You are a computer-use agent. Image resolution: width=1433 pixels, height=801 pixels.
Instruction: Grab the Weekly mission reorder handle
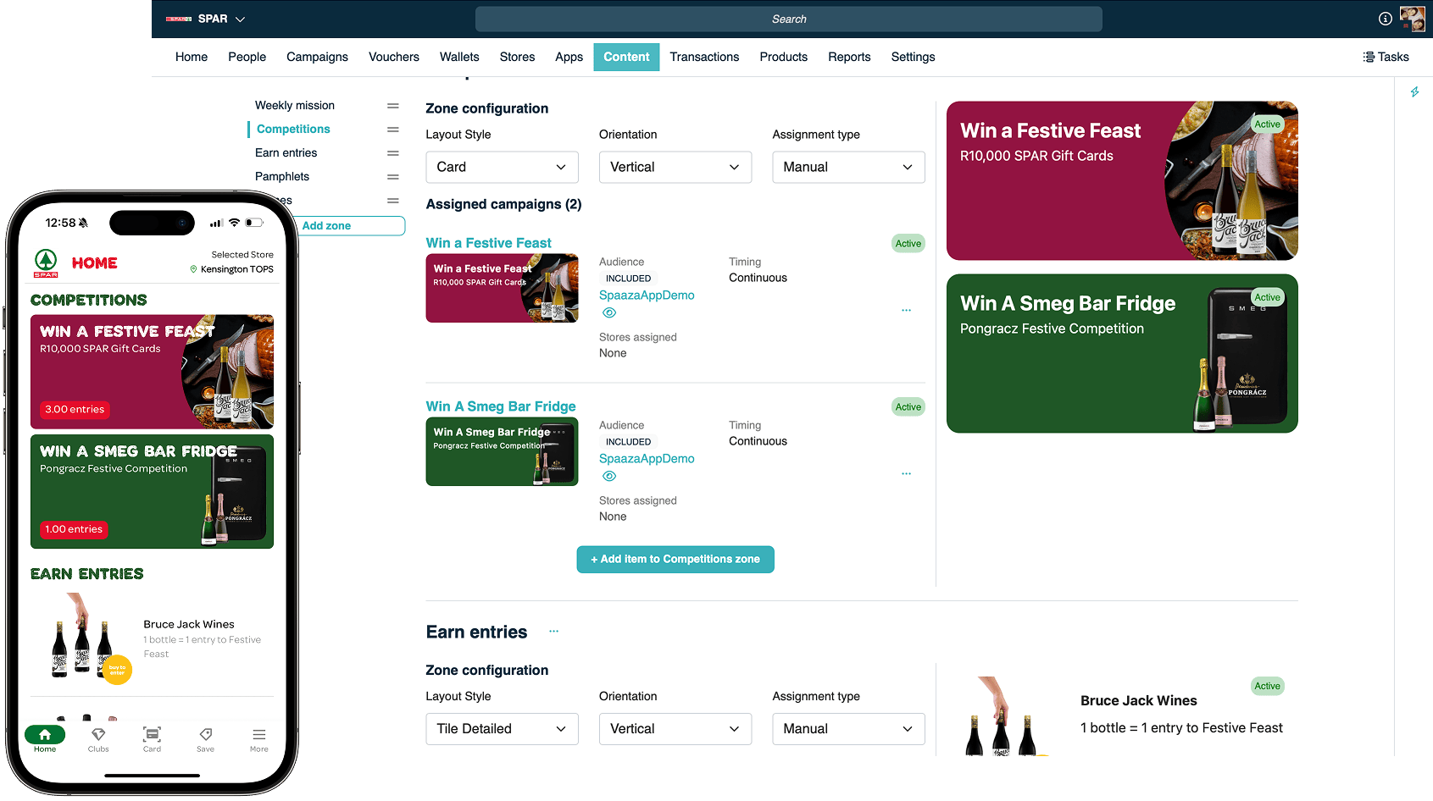pyautogui.click(x=393, y=106)
